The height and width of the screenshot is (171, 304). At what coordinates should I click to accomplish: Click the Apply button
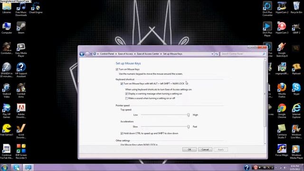click(221, 150)
